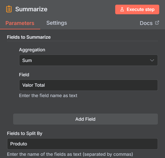Viewport: 165px width, 158px height.
Task: Open the Docs external link icon
Action: coord(157,23)
